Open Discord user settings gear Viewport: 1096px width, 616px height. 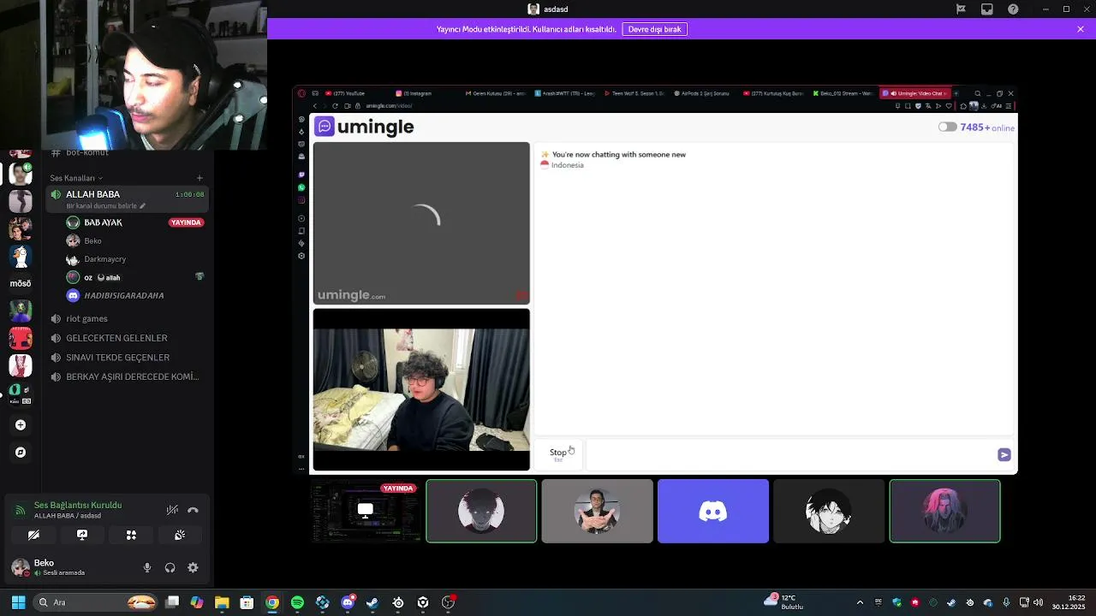(193, 567)
